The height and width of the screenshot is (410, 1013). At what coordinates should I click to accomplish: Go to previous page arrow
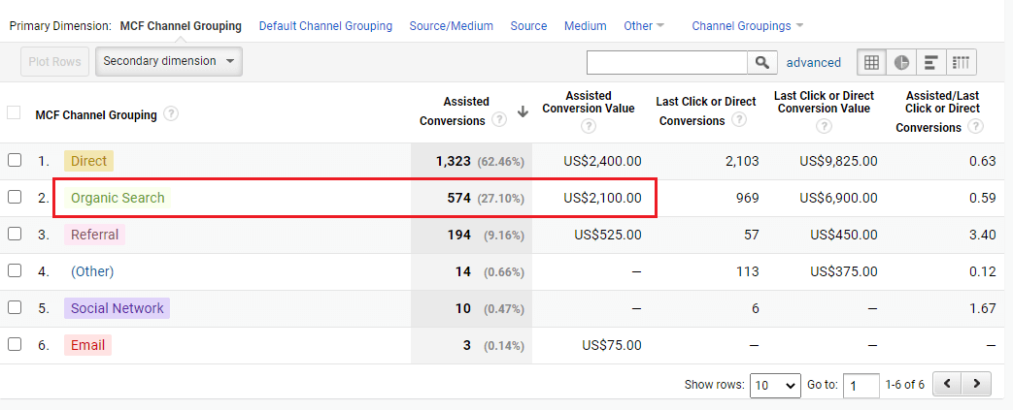click(948, 384)
